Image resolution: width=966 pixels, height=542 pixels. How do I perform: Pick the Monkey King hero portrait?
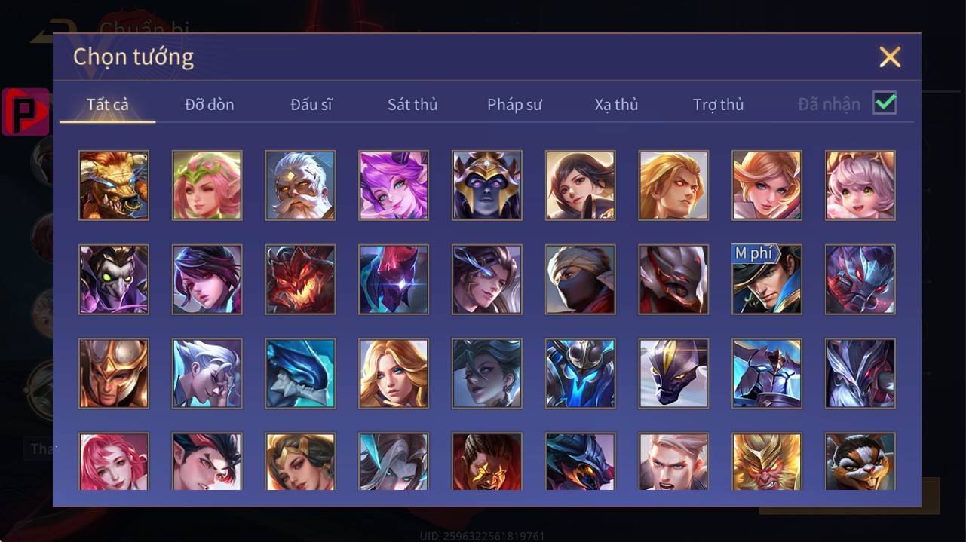(767, 461)
